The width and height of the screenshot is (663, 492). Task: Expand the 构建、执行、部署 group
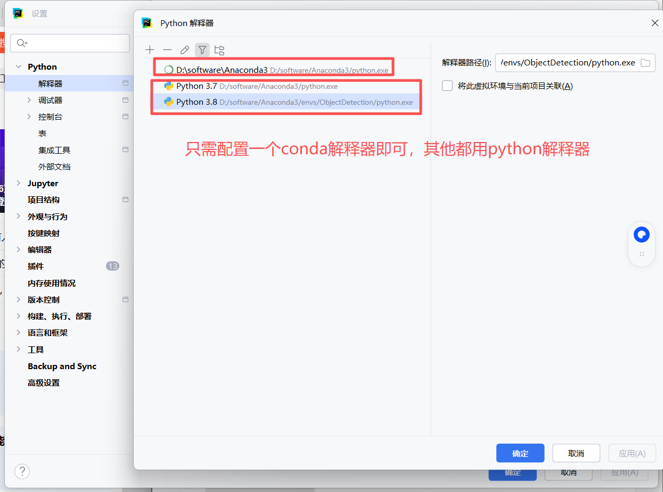point(19,316)
